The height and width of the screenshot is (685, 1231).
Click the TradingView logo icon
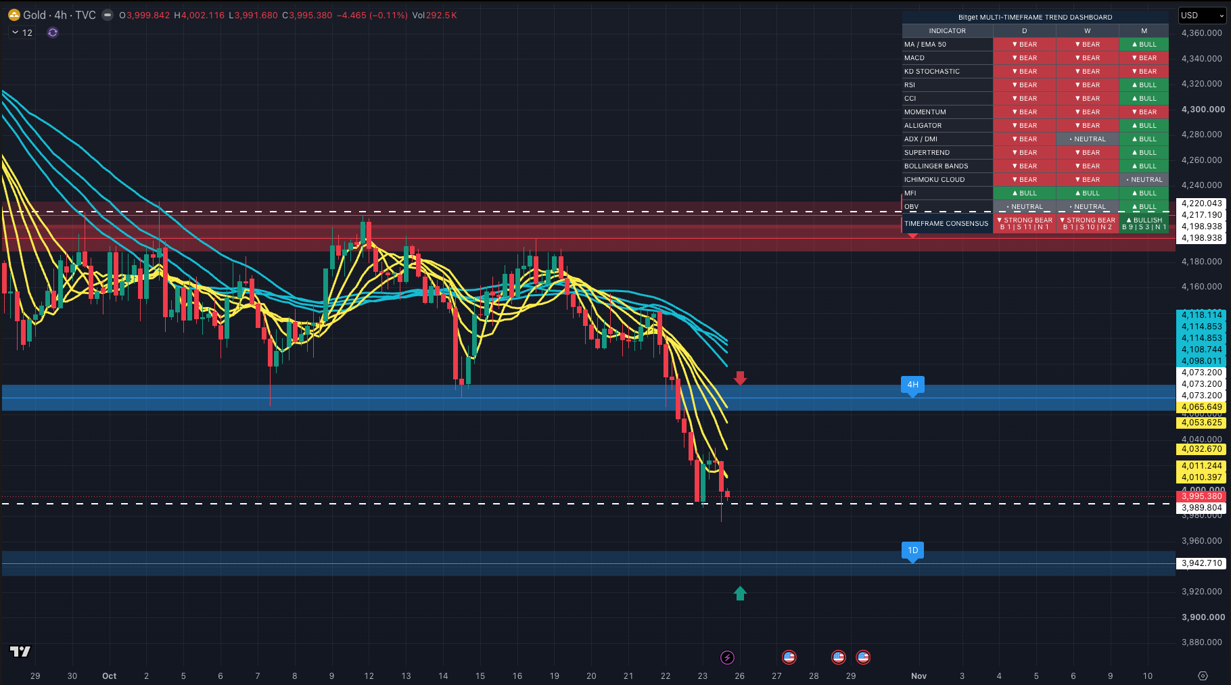click(x=20, y=651)
